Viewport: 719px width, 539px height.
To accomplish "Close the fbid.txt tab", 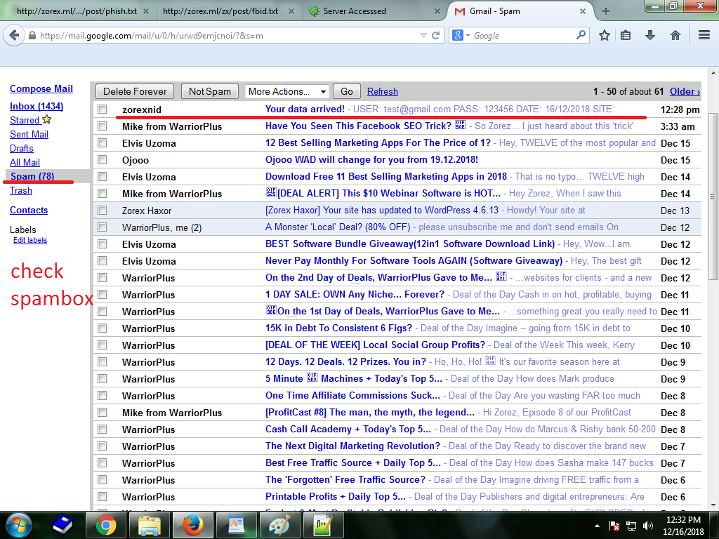I will pyautogui.click(x=291, y=11).
